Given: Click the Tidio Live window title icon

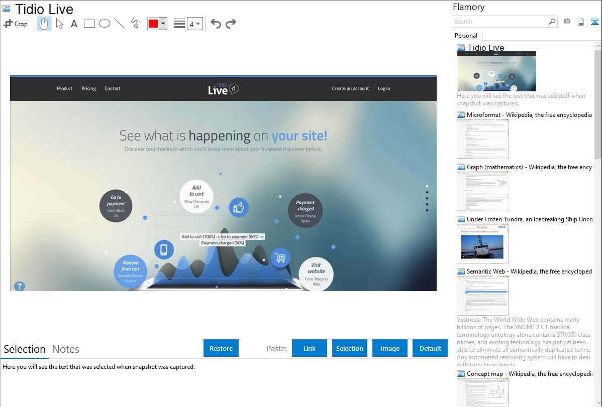Looking at the screenshot, I should click(x=6, y=9).
